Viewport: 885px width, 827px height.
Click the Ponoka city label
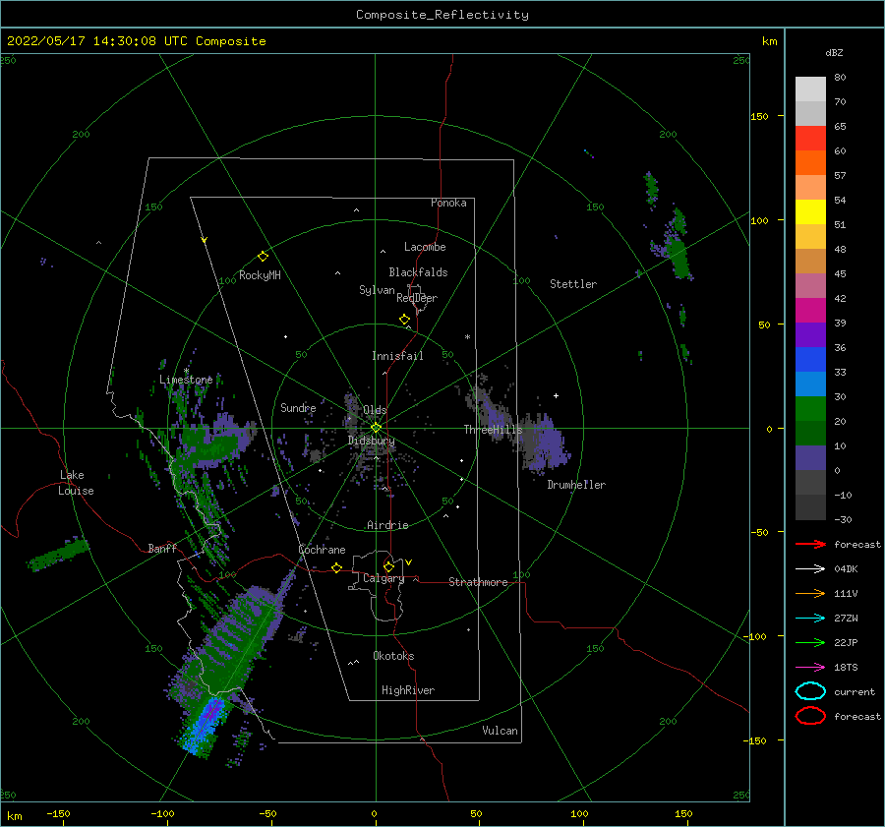pyautogui.click(x=448, y=203)
